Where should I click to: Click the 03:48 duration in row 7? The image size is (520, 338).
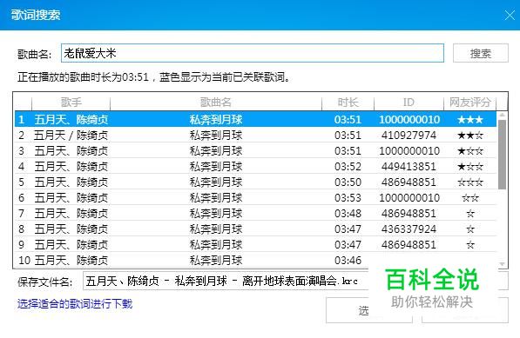[x=348, y=214]
